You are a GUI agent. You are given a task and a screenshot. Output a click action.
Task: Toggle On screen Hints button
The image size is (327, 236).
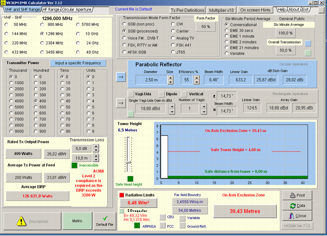[x=255, y=10]
